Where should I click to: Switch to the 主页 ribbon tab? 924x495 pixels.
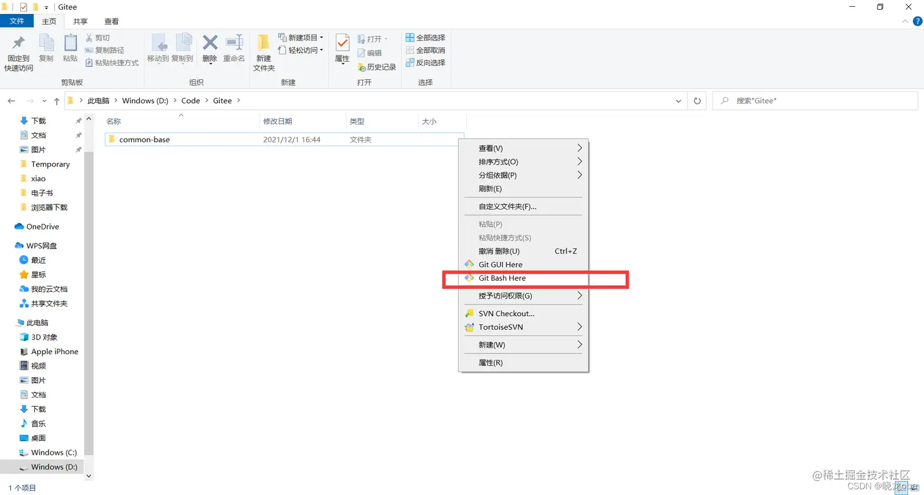click(x=49, y=21)
